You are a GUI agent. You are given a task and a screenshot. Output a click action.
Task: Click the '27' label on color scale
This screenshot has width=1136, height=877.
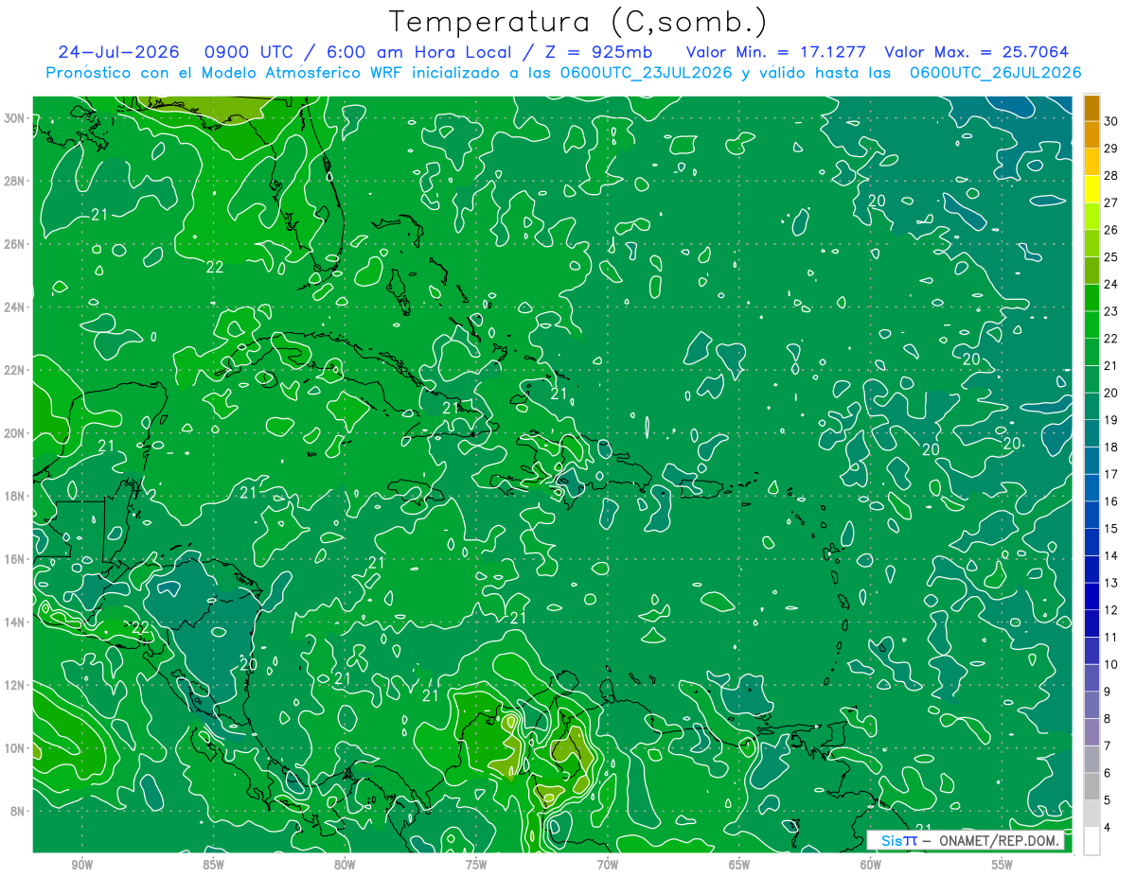[1111, 202]
